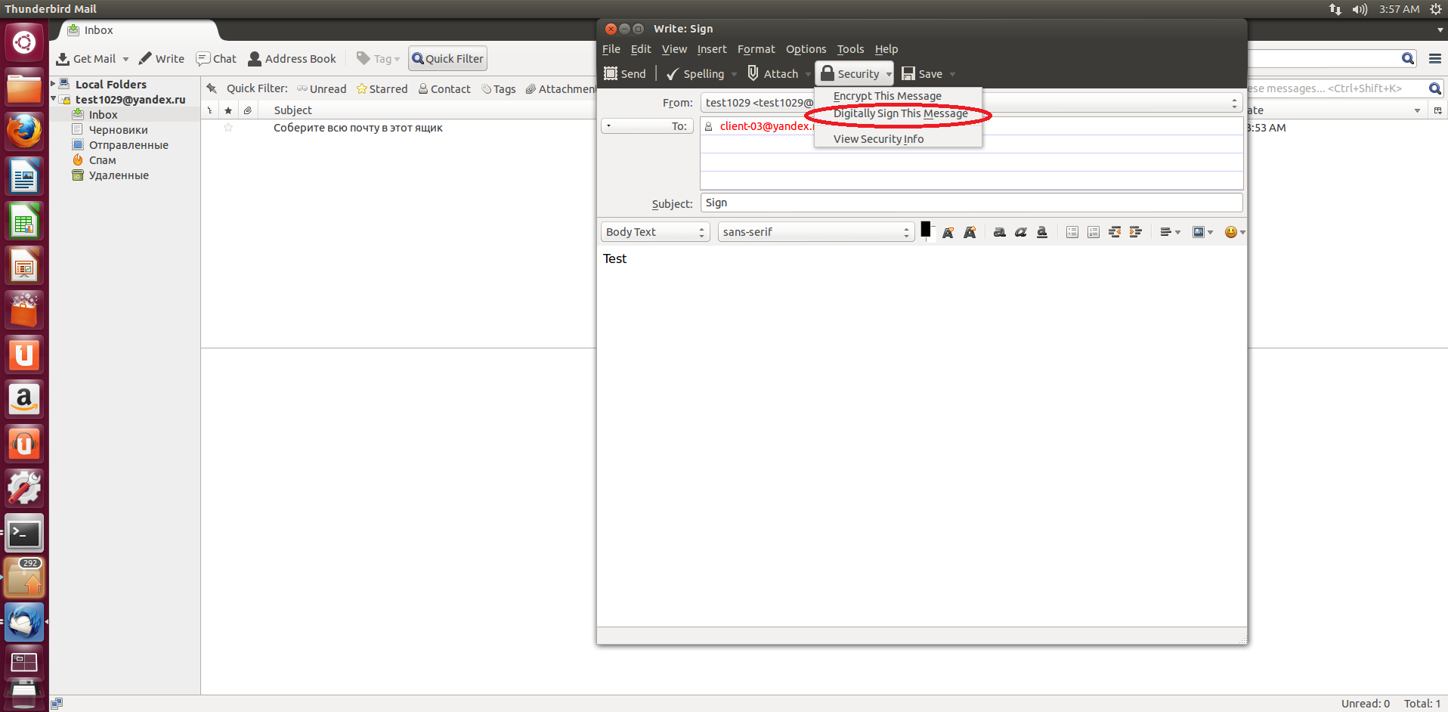
Task: Click Send in the Write window
Action: (x=625, y=73)
